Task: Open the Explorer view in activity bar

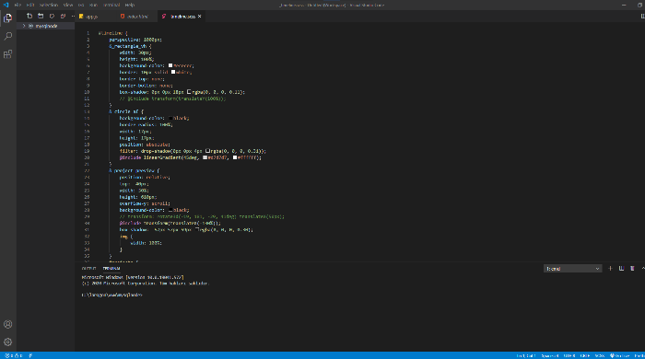Action: tap(7, 18)
